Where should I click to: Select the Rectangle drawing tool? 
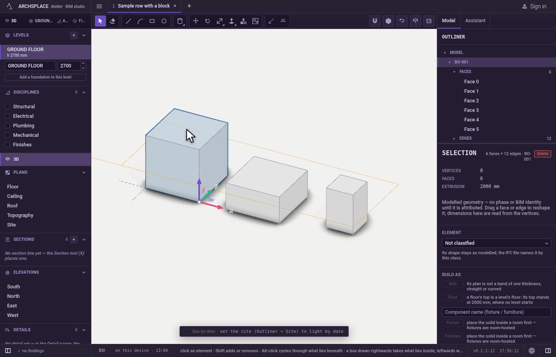pyautogui.click(x=152, y=21)
